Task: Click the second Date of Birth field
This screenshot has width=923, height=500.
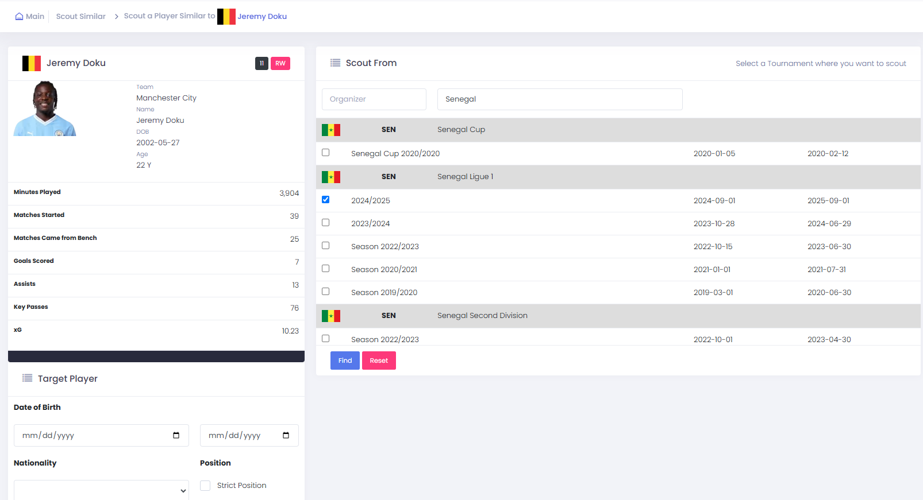Action: point(249,435)
